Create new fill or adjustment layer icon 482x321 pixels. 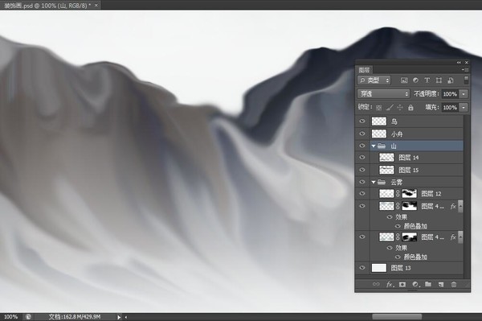coord(415,284)
